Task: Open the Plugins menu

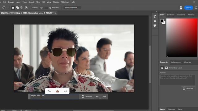Action: click(x=56, y=2)
